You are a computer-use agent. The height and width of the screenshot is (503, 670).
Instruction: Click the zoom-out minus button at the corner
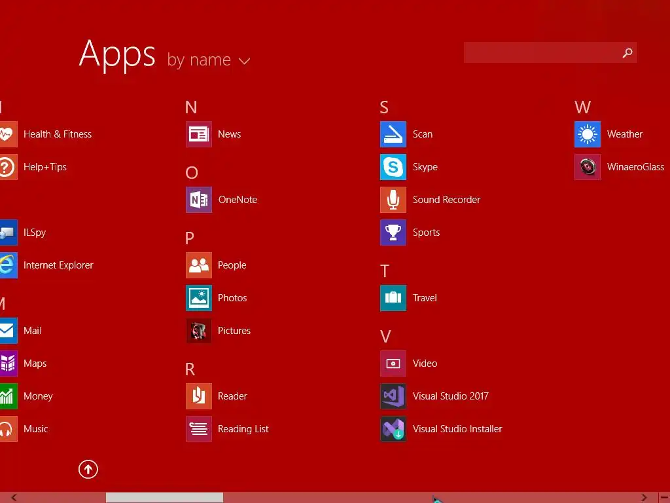point(664,498)
